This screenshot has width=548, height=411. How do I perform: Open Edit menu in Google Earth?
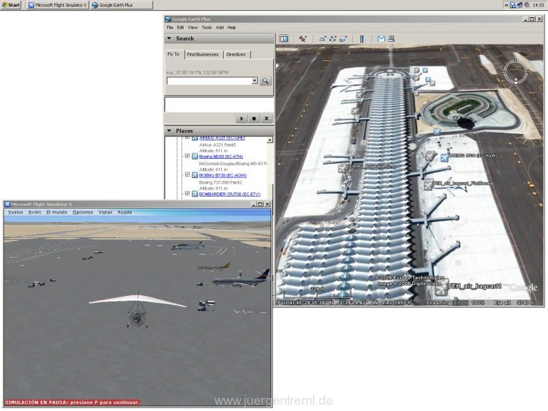click(x=180, y=27)
